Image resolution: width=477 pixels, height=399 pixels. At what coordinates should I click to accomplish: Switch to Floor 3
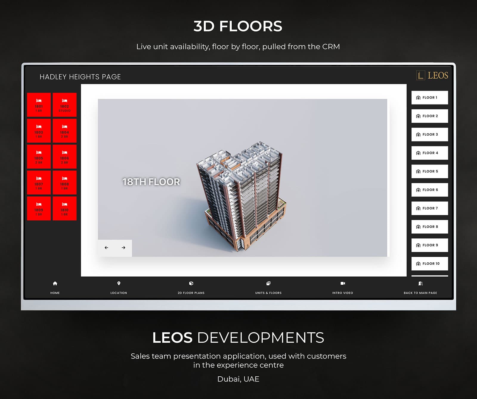[x=430, y=134]
